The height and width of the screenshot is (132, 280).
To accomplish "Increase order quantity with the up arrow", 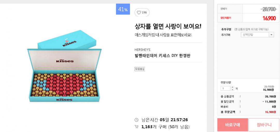I will [x=233, y=87].
